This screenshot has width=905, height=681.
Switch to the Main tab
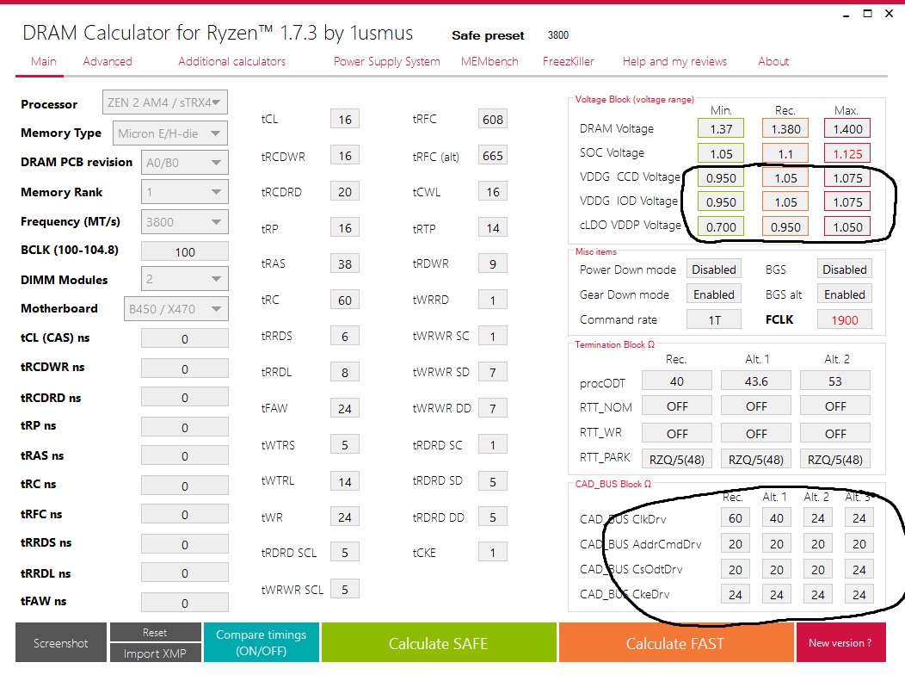(44, 61)
